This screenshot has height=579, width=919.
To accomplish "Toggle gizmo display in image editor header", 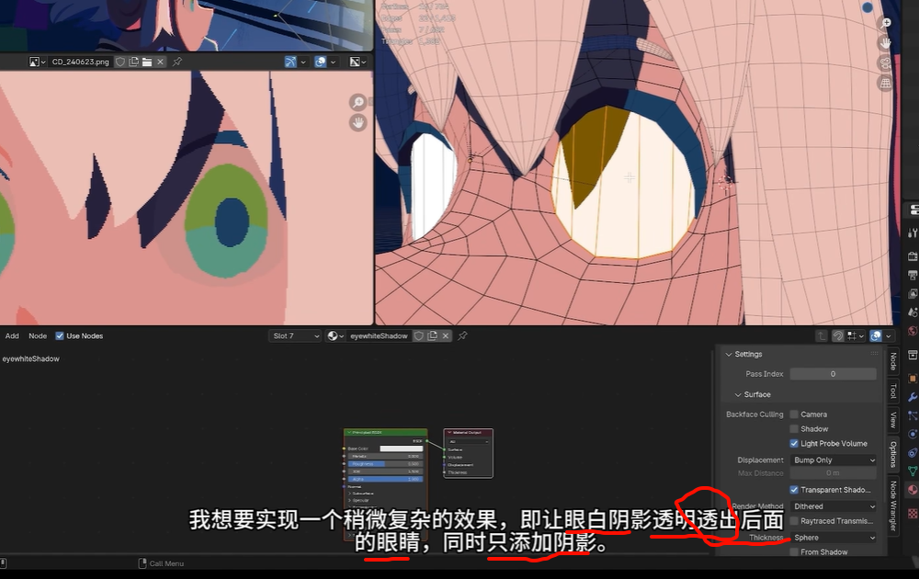I will pos(290,62).
